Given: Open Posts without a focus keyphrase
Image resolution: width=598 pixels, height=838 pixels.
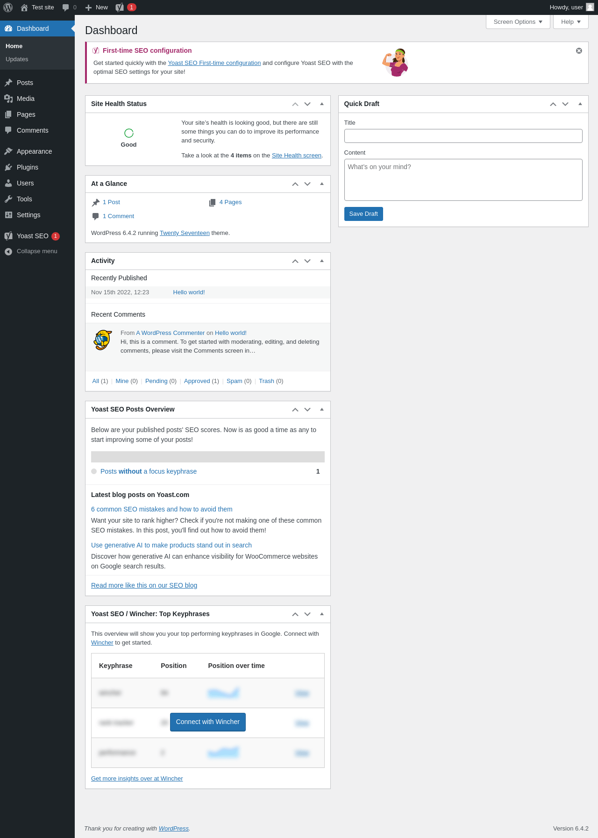Looking at the screenshot, I should coord(149,471).
